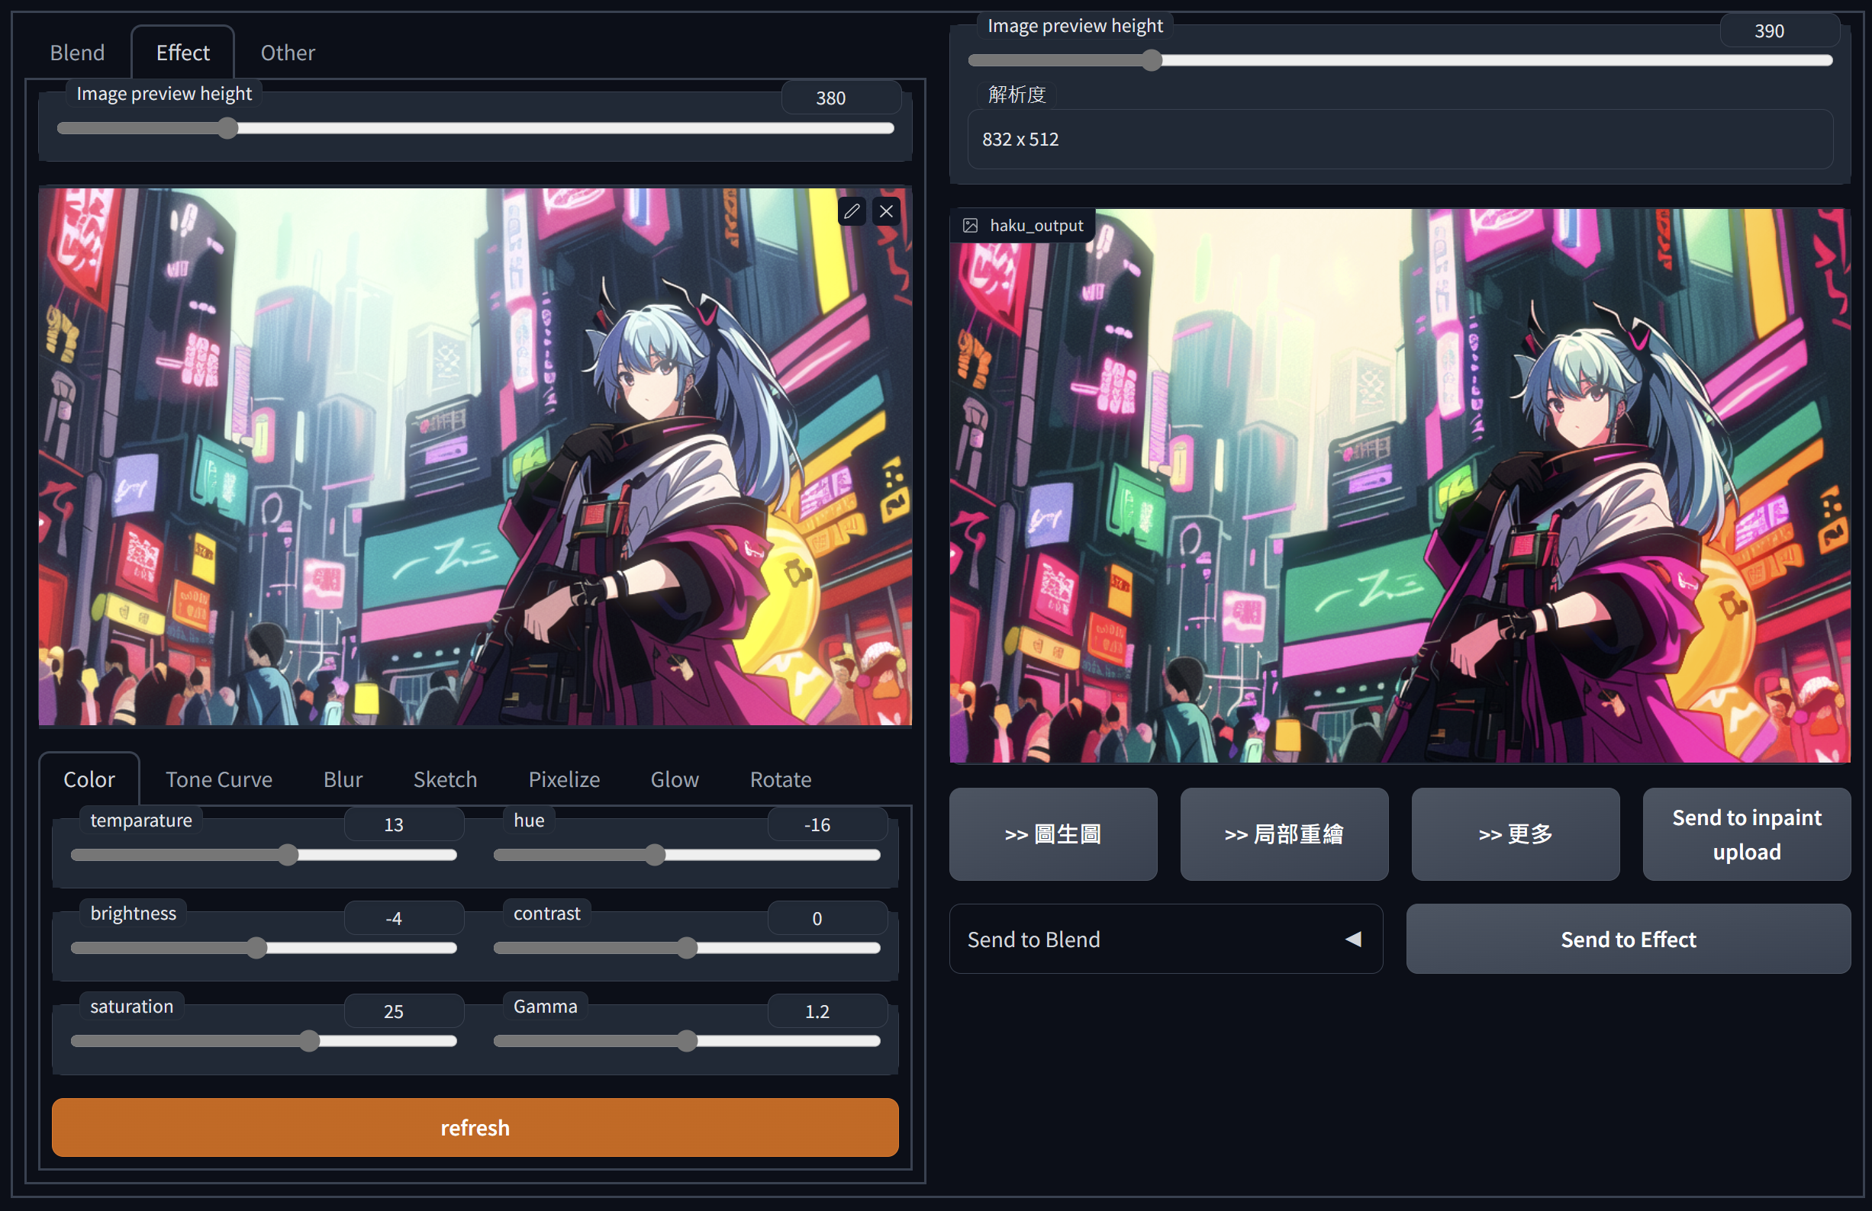
Task: Open the Blur effect tab
Action: coord(343,779)
